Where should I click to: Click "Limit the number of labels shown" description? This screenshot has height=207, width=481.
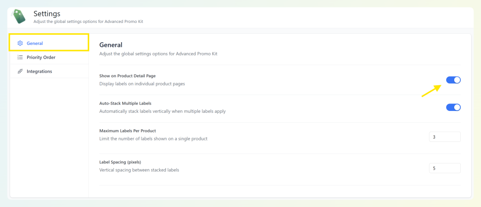click(x=154, y=139)
